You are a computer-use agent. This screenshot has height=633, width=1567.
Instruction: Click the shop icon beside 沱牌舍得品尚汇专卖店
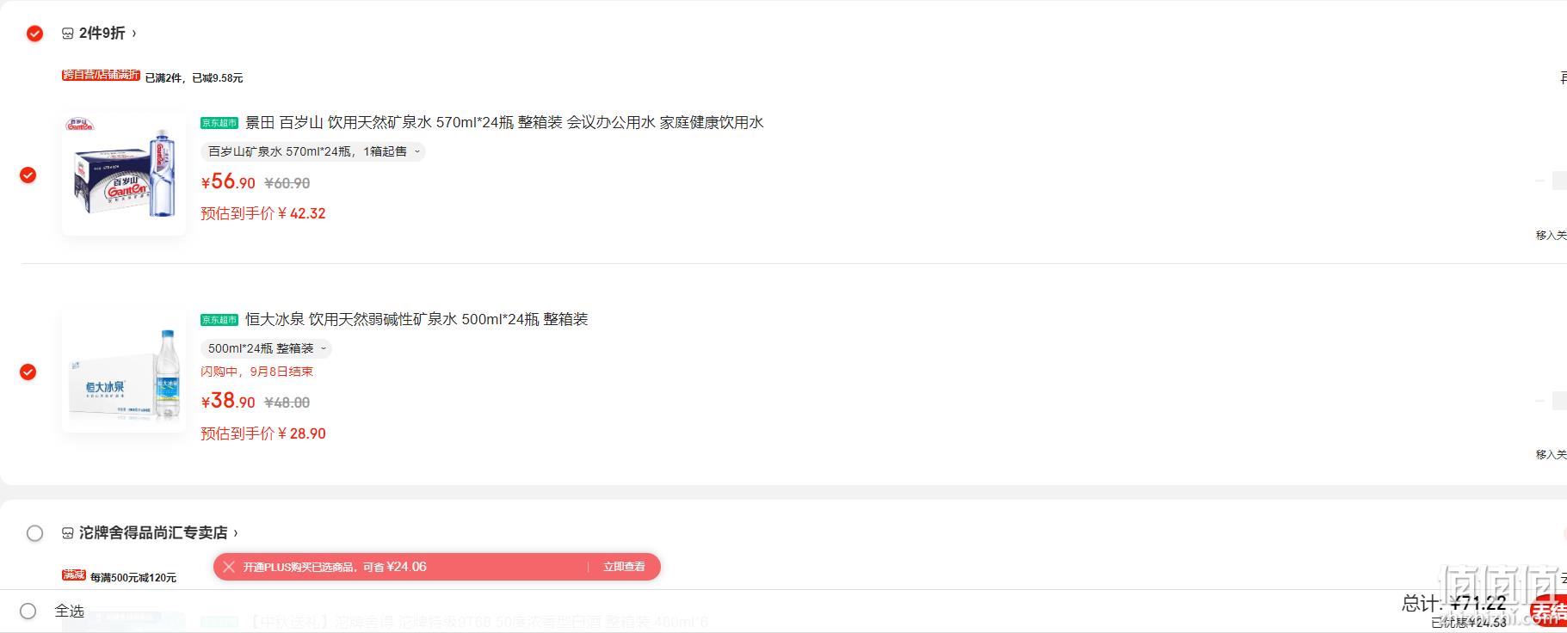pos(68,533)
